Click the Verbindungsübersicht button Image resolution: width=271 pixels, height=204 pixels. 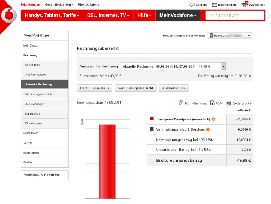[x=135, y=88]
